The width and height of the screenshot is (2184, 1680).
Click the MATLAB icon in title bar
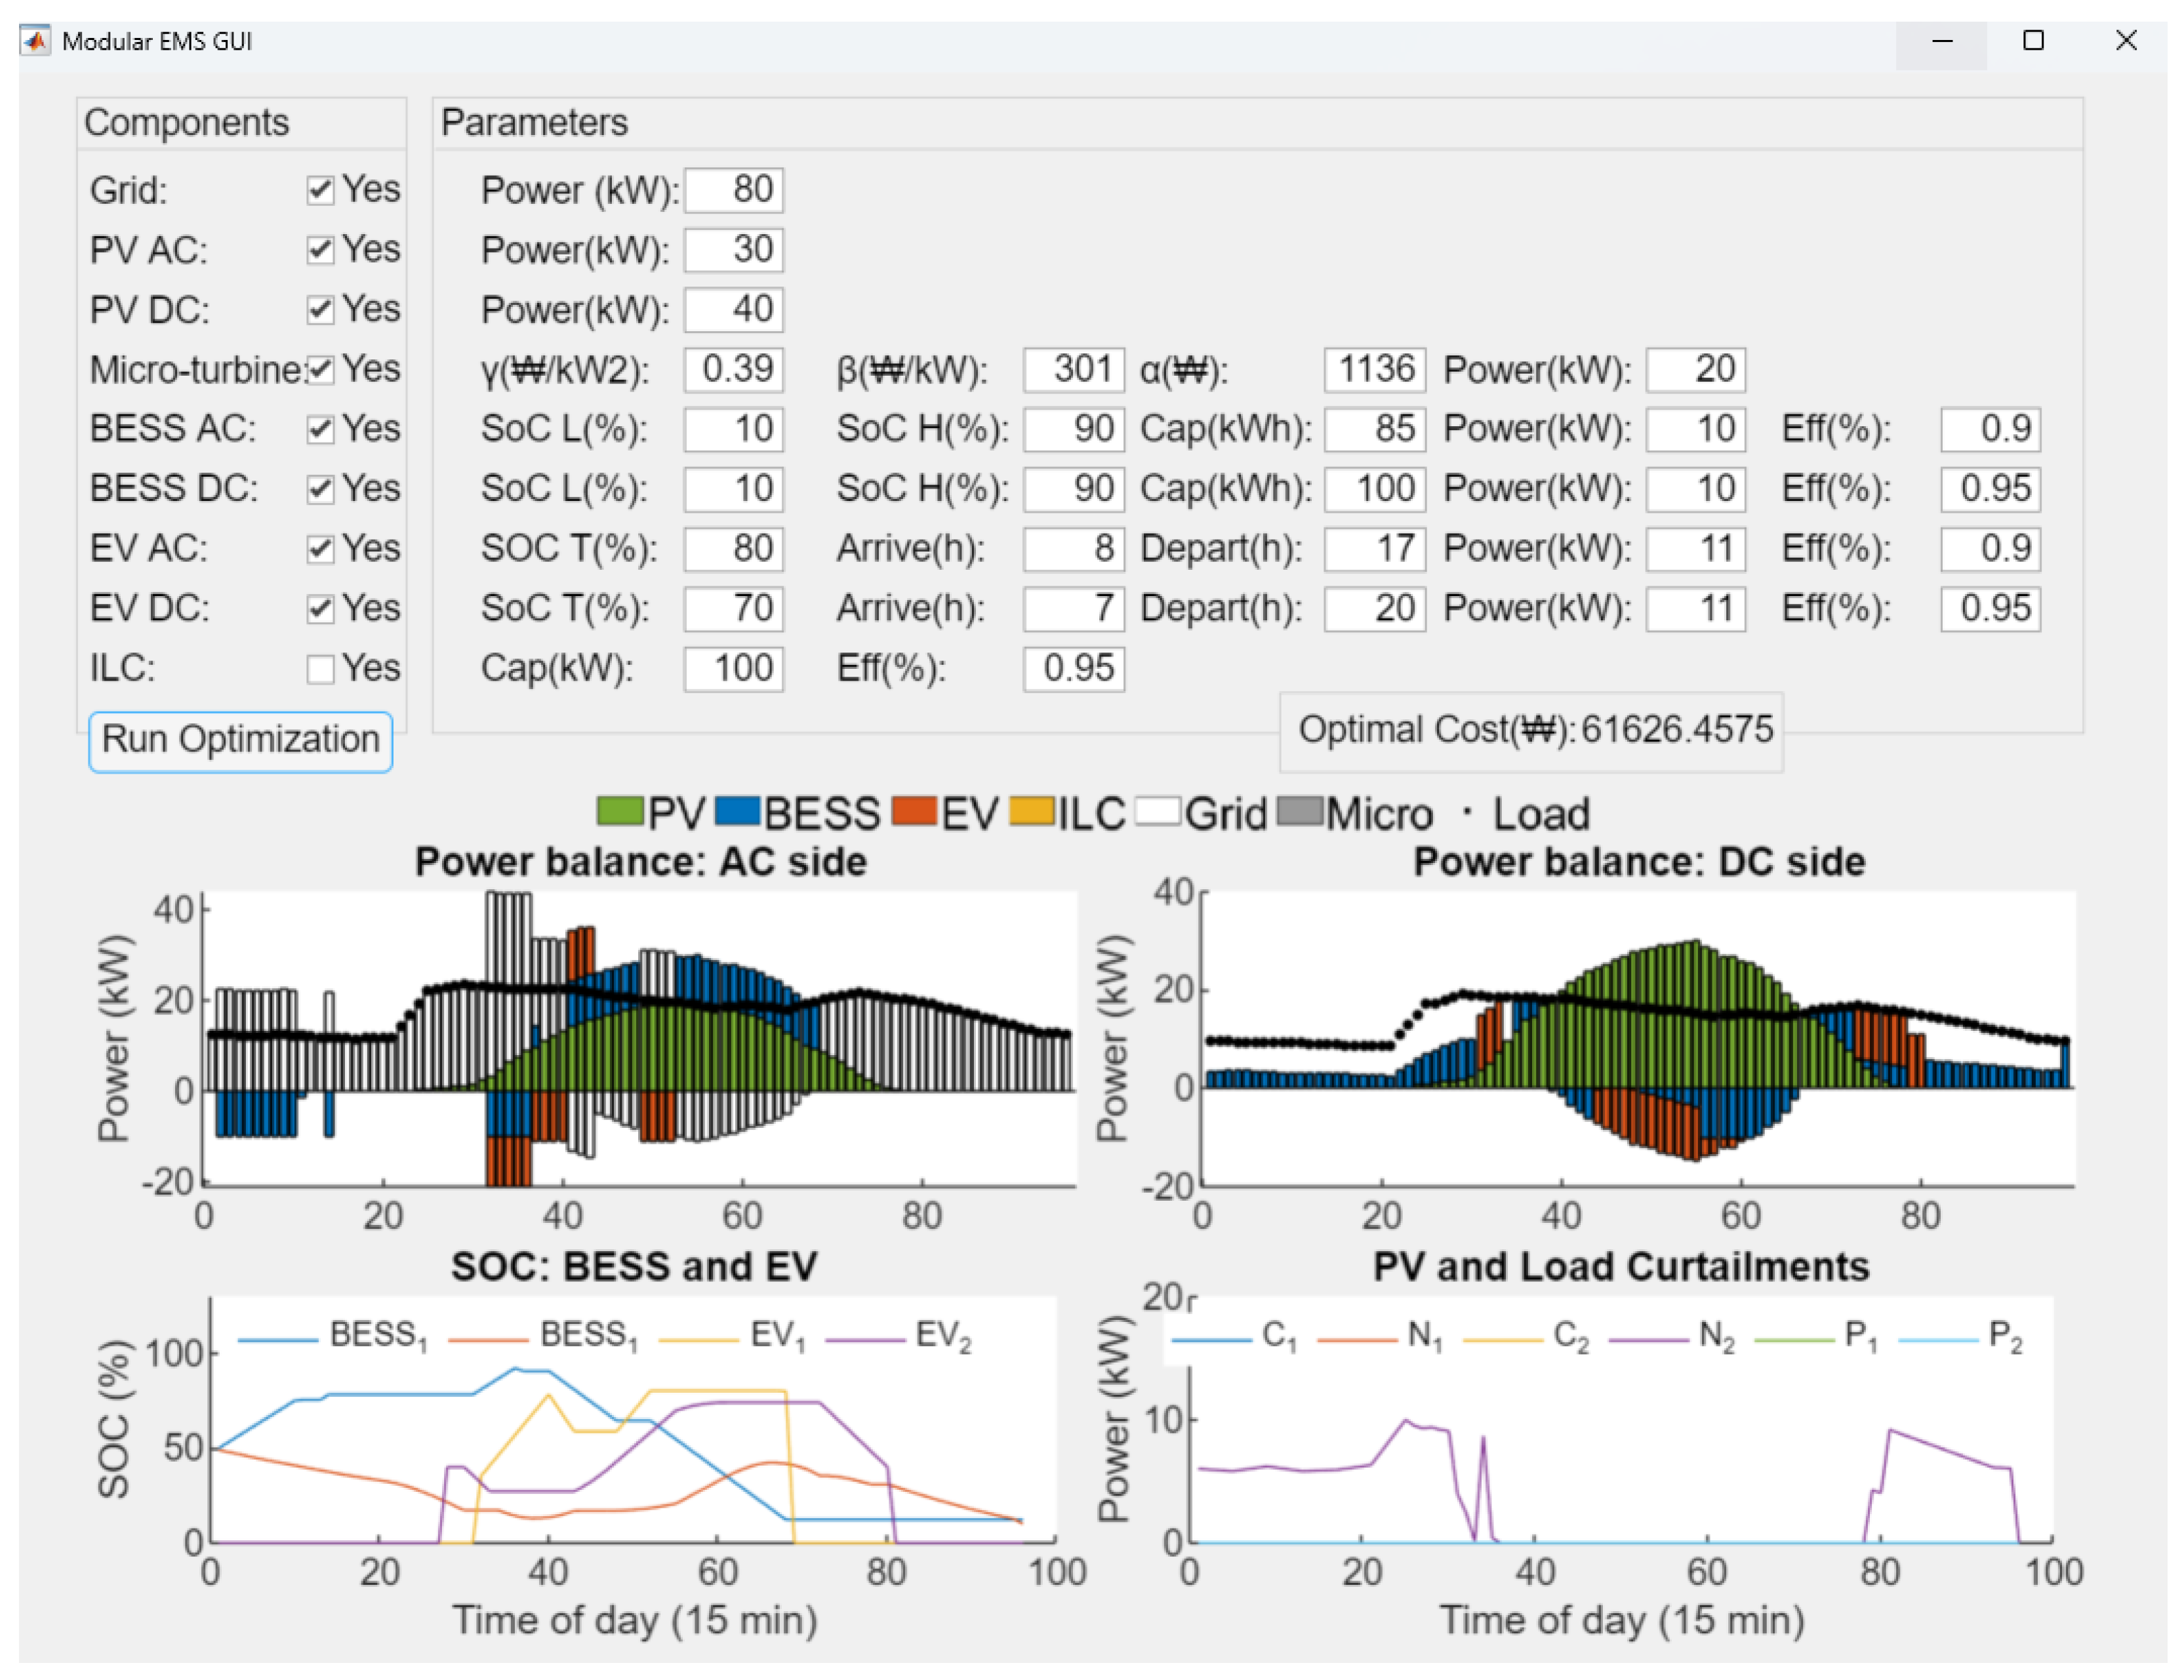pyautogui.click(x=35, y=41)
